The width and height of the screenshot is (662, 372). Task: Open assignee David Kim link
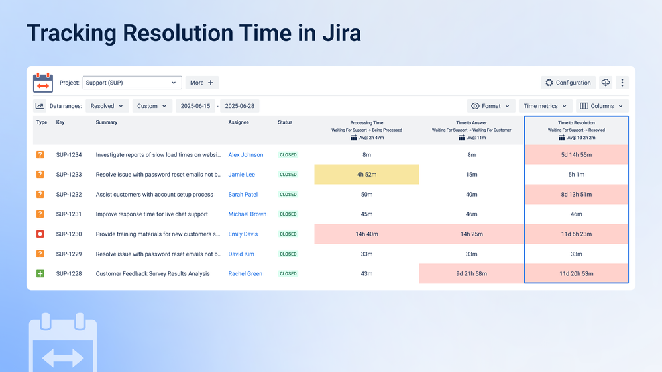(x=241, y=254)
